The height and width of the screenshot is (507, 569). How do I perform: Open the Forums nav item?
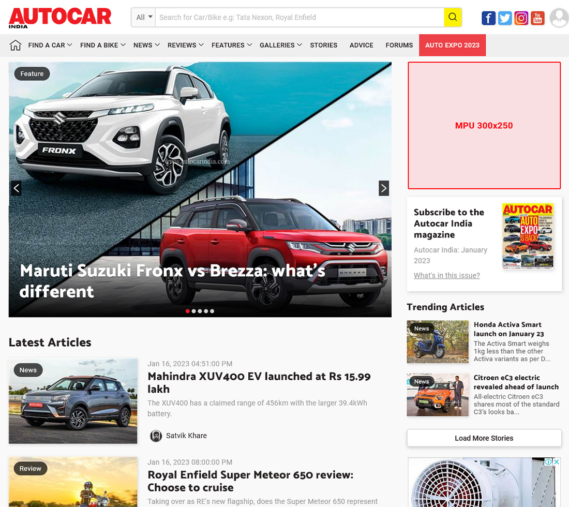[x=399, y=46]
